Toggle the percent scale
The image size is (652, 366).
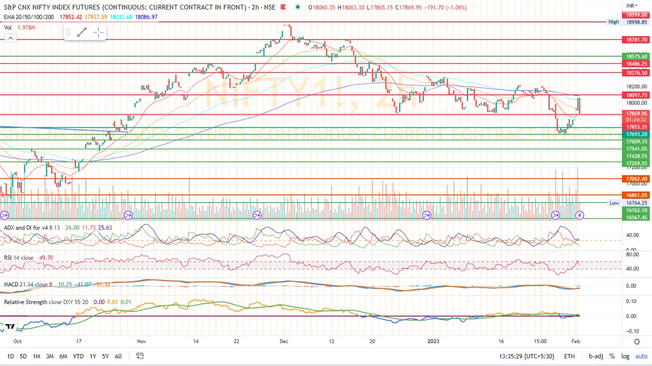(611, 356)
